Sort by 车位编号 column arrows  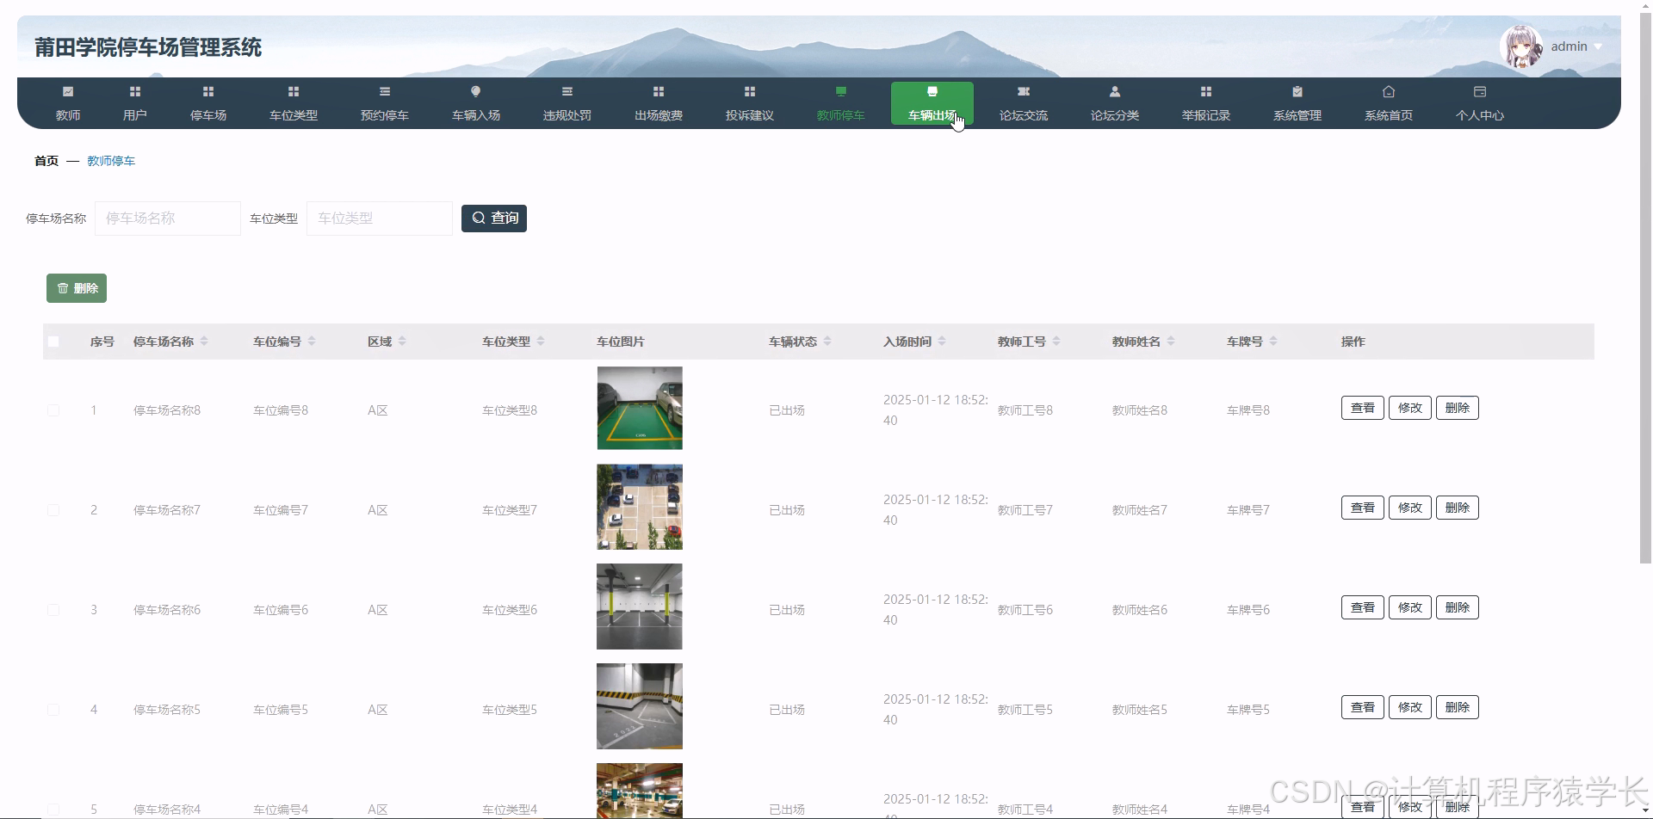pyautogui.click(x=312, y=342)
